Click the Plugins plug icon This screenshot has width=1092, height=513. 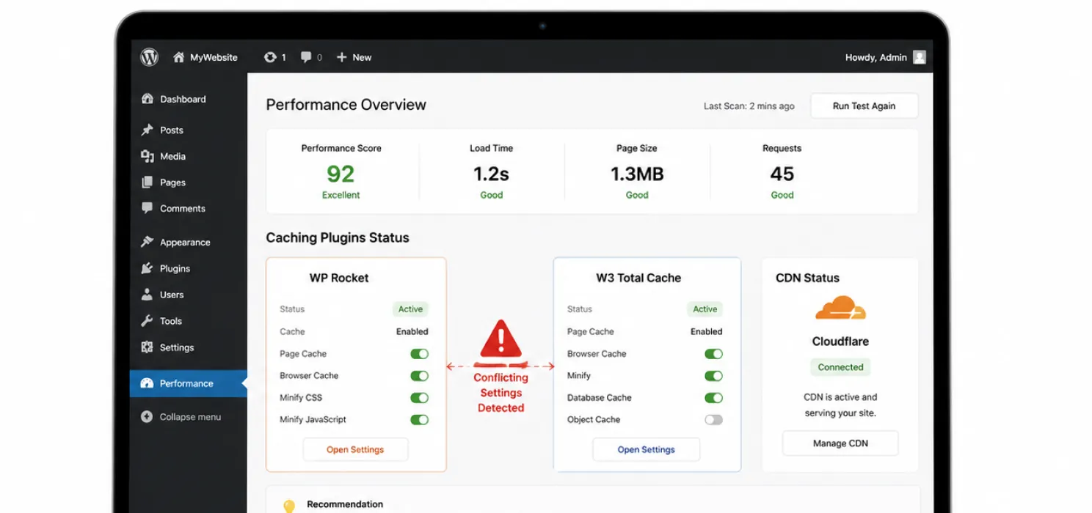pyautogui.click(x=147, y=268)
